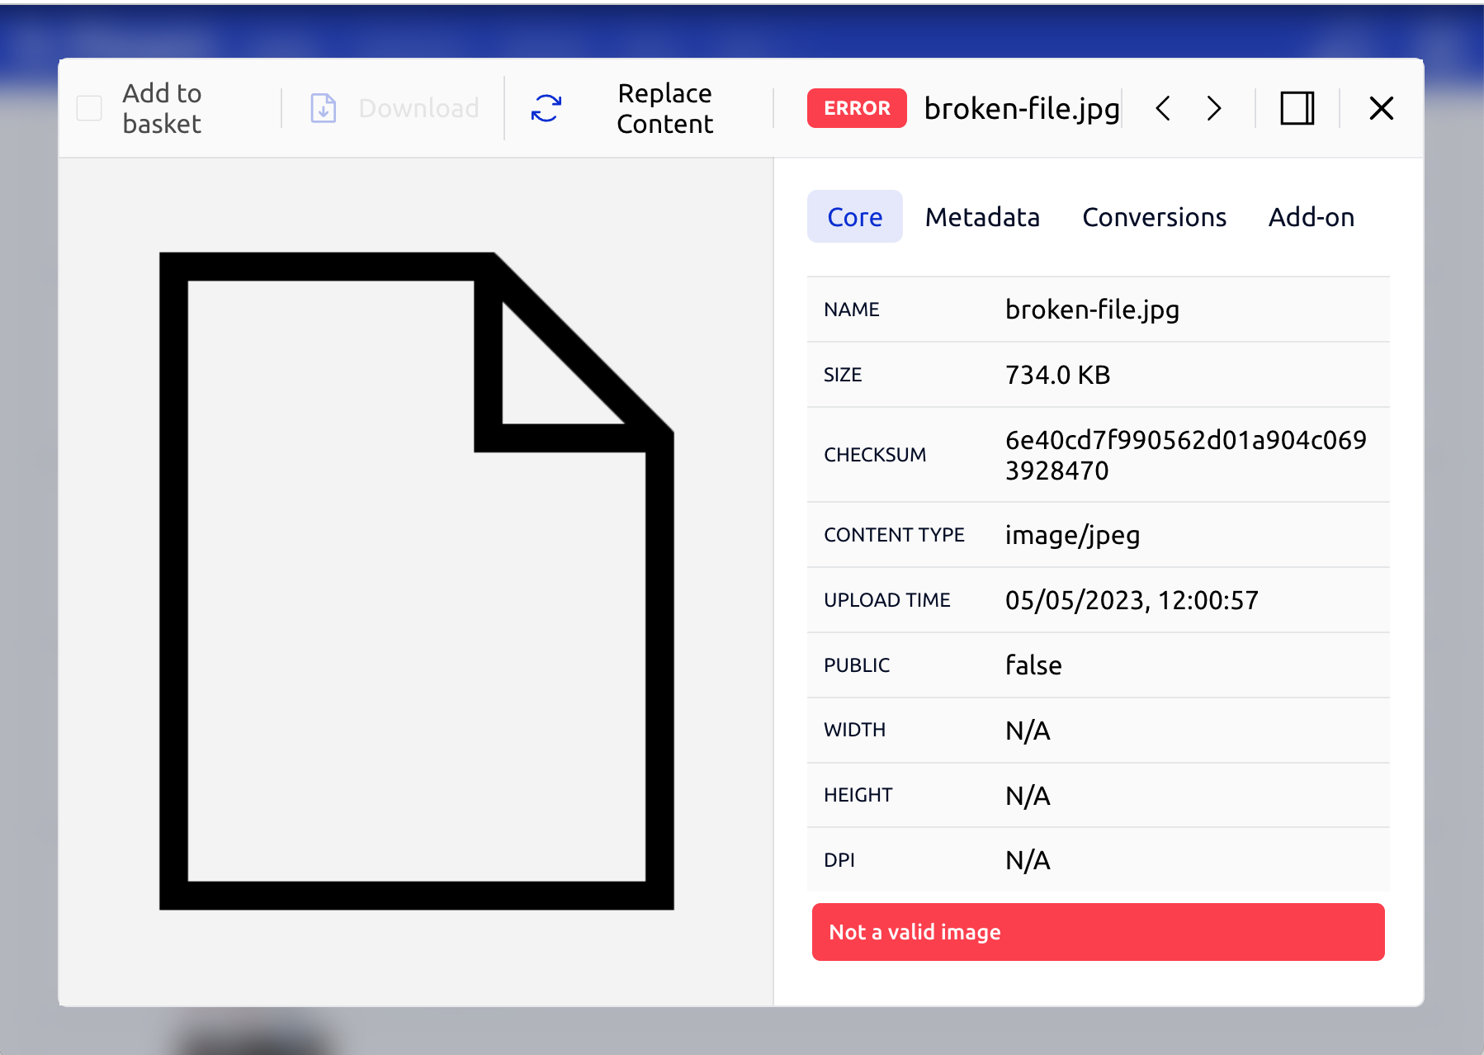Viewport: 1484px width, 1055px height.
Task: Click the upload time value 05/05/2023
Action: [1131, 600]
